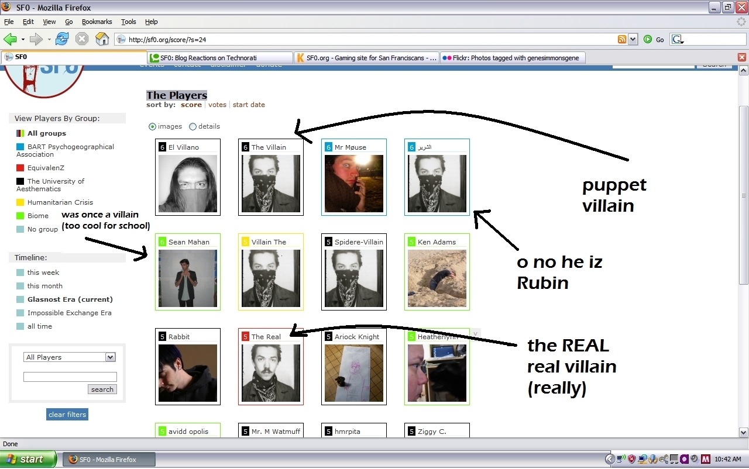This screenshot has height=469, width=749.
Task: Click the browser Forward arrow button
Action: (36, 39)
